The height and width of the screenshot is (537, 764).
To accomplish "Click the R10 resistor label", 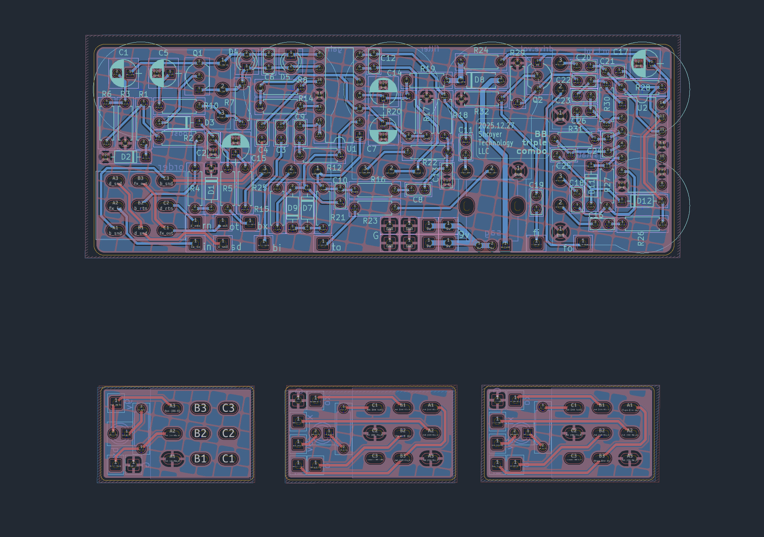I will [x=211, y=106].
